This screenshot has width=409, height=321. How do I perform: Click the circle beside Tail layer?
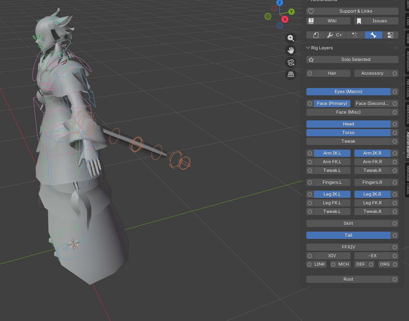pyautogui.click(x=395, y=235)
